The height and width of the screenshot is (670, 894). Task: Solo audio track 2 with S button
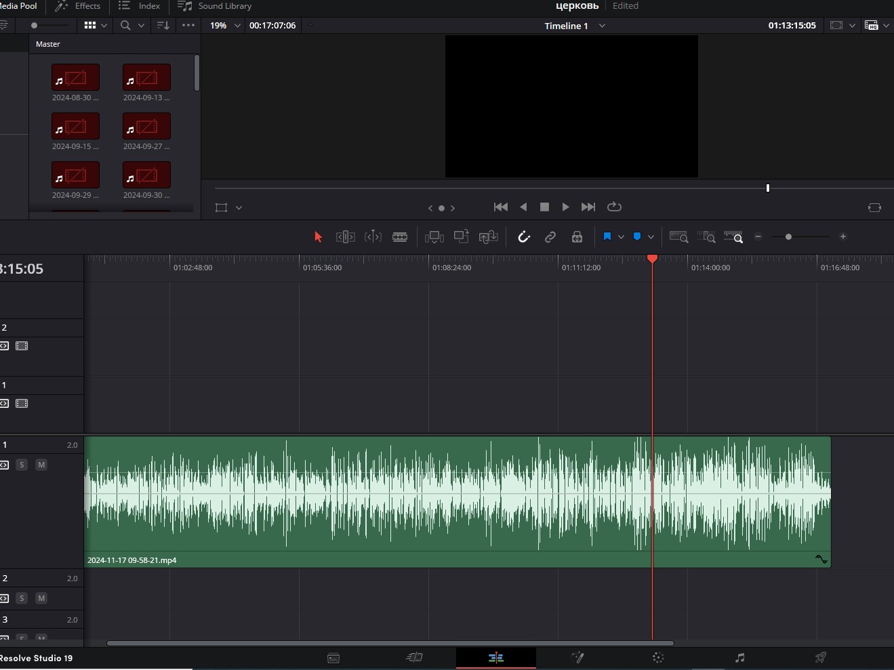pyautogui.click(x=22, y=598)
